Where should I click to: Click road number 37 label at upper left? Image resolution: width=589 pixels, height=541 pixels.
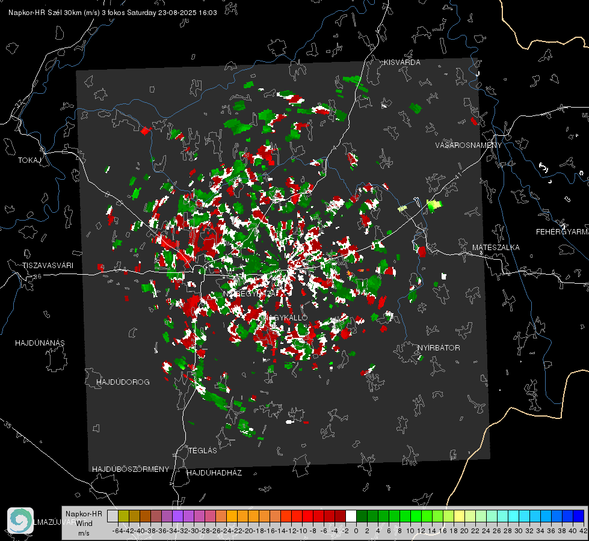point(19,103)
